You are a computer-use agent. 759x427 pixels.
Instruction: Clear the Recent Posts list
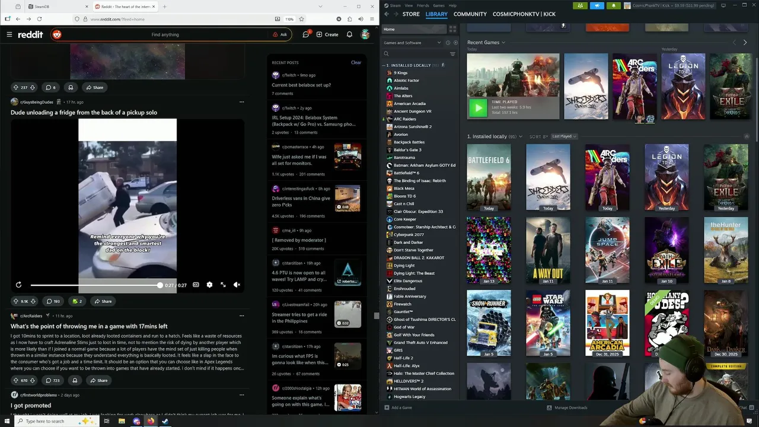356,62
